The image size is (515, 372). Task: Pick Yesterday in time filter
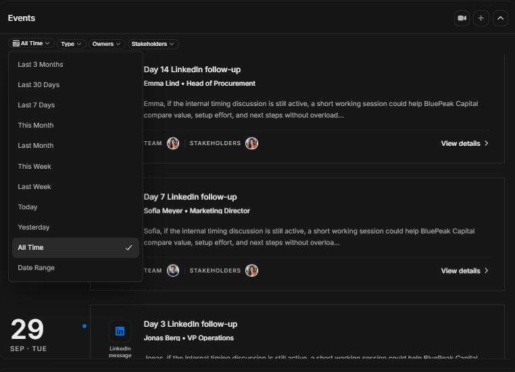pos(76,228)
